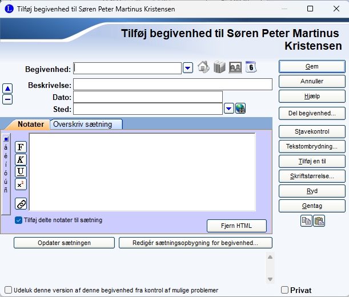Click the portrait photo icon

(x=235, y=68)
